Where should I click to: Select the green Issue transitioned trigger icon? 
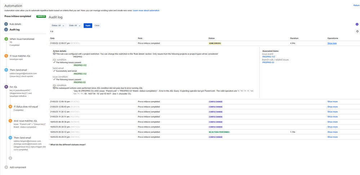[x=6, y=39]
